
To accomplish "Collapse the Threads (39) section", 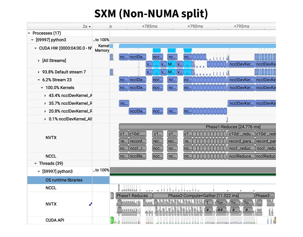I will (35, 163).
